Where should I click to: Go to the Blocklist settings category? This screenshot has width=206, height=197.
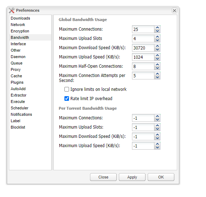18,127
